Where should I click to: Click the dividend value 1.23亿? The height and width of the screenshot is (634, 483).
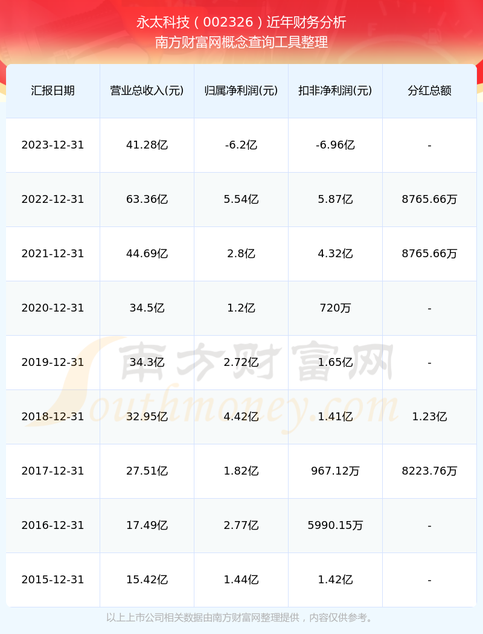coord(430,417)
